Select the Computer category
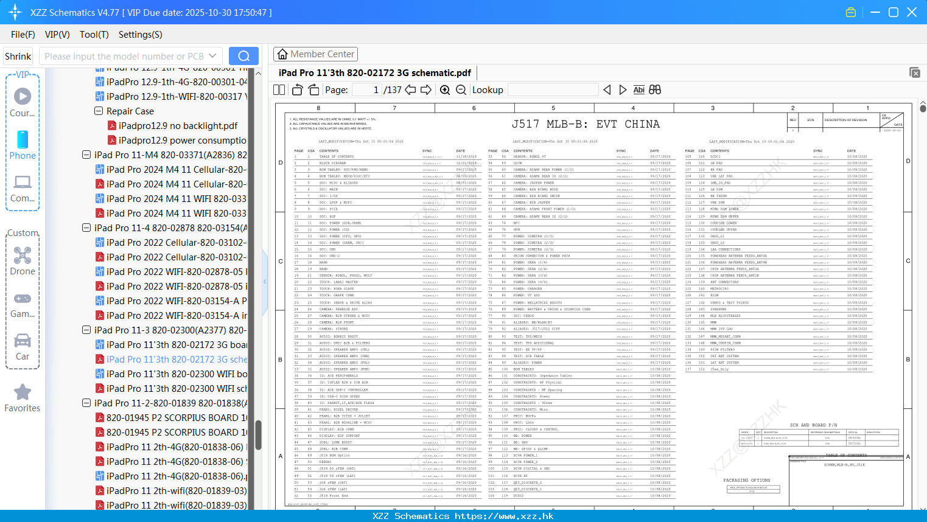Viewport: 927px width, 522px height. 23,188
